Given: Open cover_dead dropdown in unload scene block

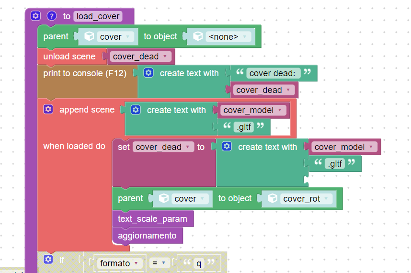Looking at the screenshot, I should pyautogui.click(x=141, y=57).
